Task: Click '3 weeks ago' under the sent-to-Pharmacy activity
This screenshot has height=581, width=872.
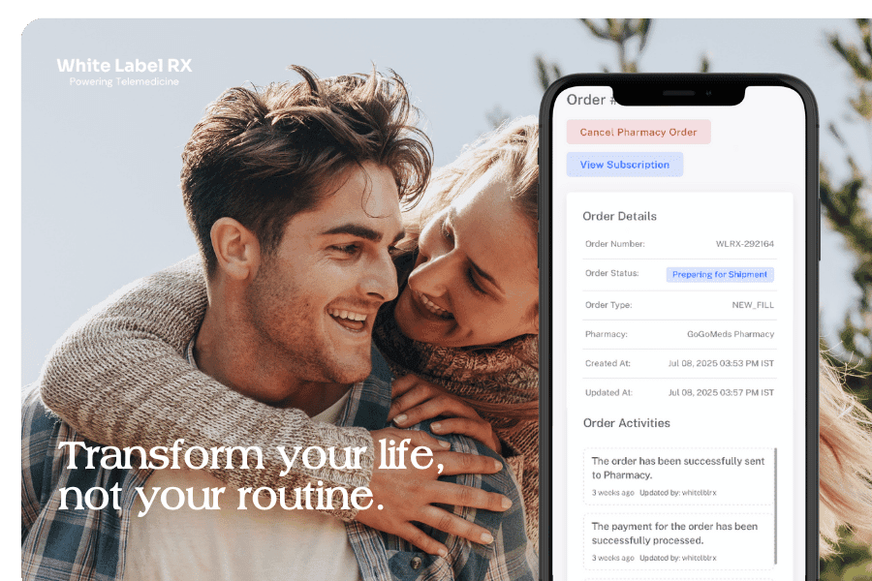Action: pyautogui.click(x=613, y=493)
